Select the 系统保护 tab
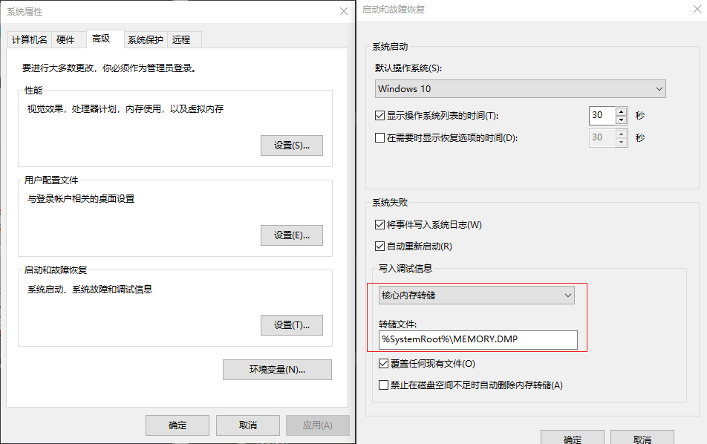Screen dimensions: 707x444 tap(146, 40)
